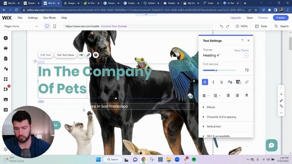Open the animation icon on text toolbar

[81, 55]
